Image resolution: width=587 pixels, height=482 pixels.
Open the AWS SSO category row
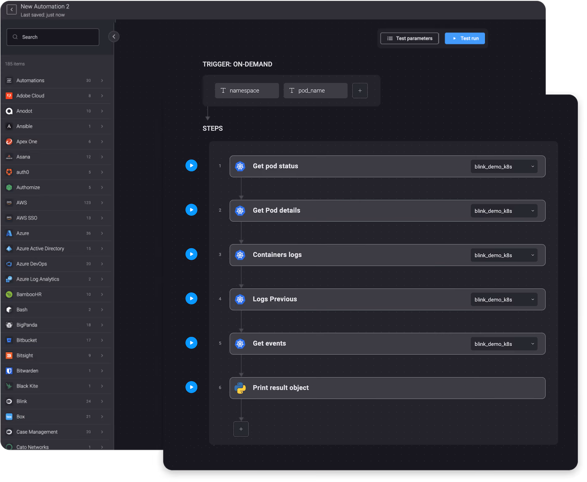point(56,218)
